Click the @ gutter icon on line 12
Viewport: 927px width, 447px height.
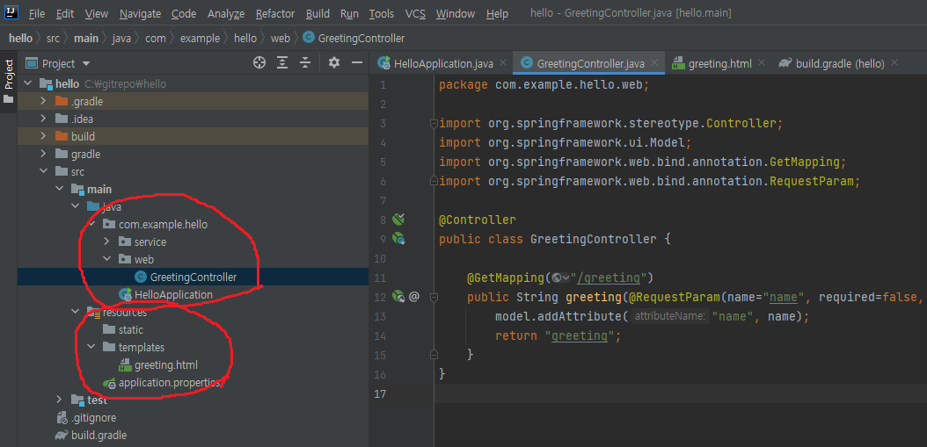coord(414,297)
